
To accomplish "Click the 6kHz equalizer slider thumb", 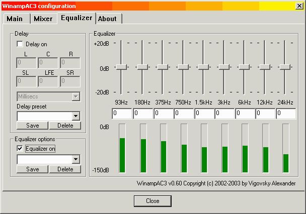I will point(244,67).
